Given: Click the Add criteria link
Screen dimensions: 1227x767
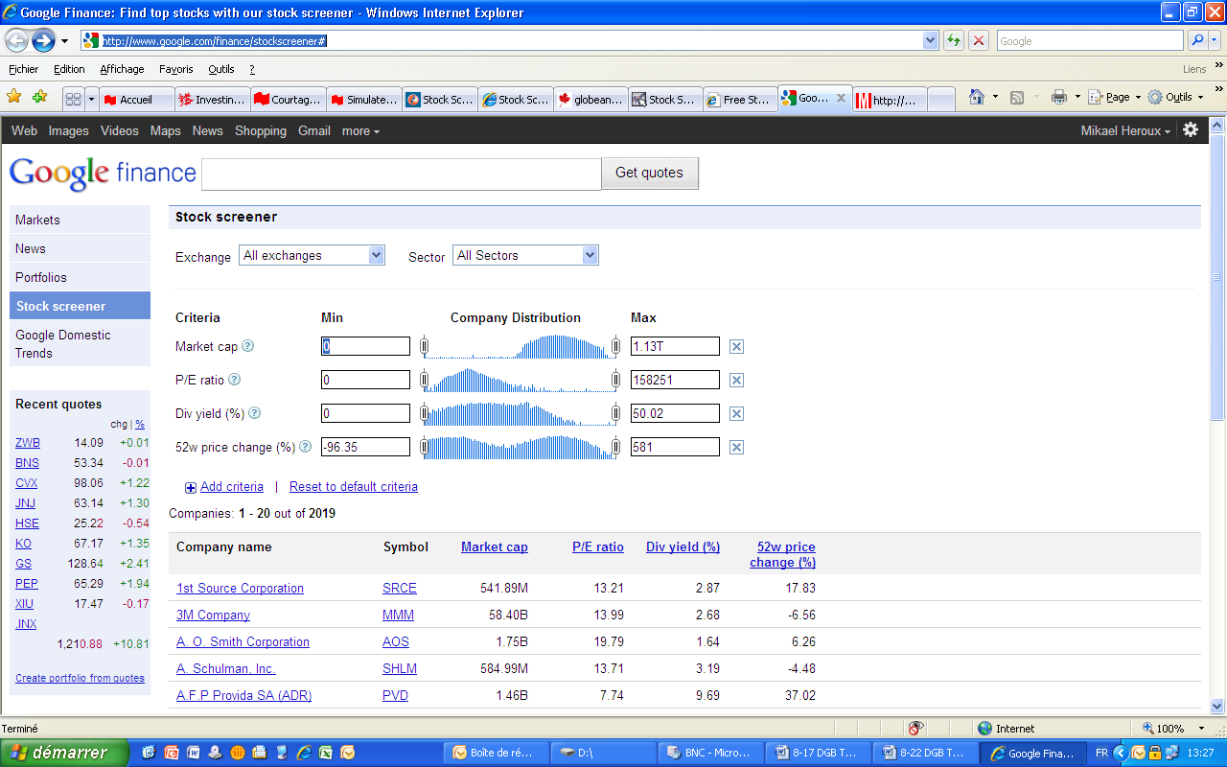Looking at the screenshot, I should [232, 486].
